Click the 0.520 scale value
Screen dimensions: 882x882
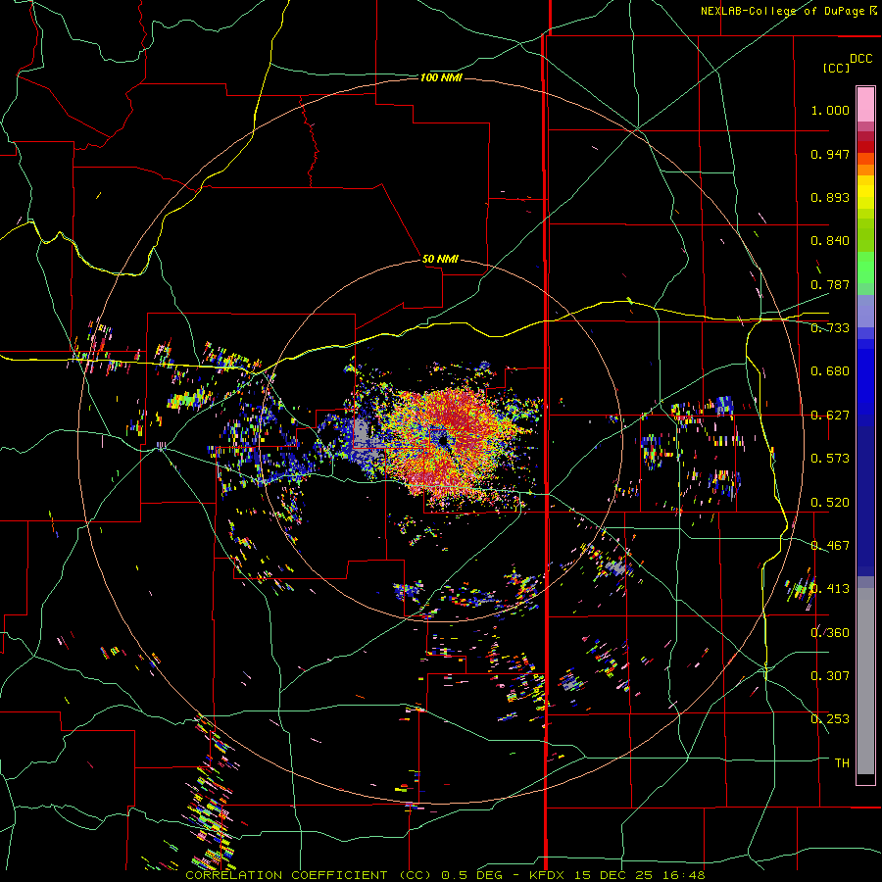[x=830, y=502]
